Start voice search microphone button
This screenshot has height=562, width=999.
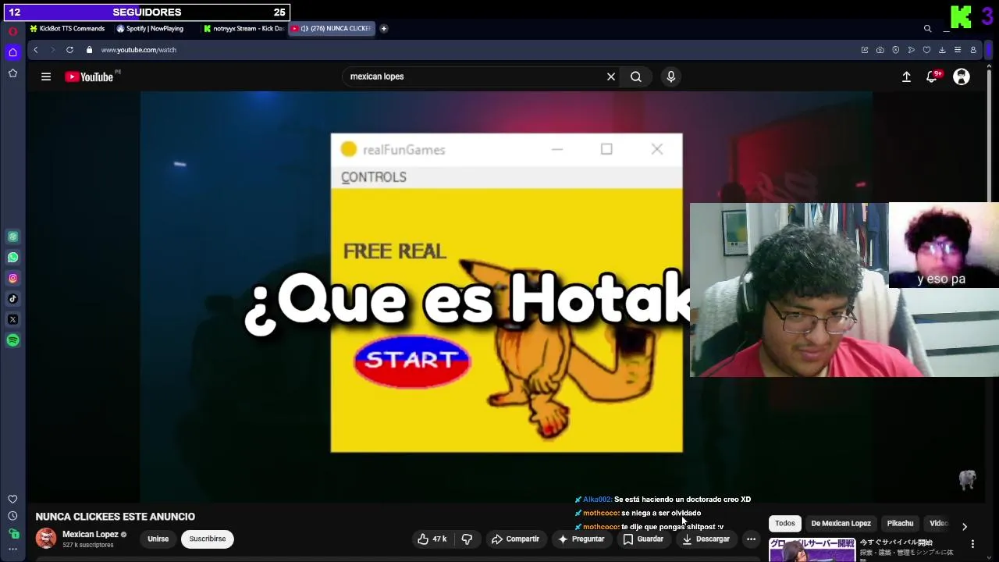[x=670, y=76]
